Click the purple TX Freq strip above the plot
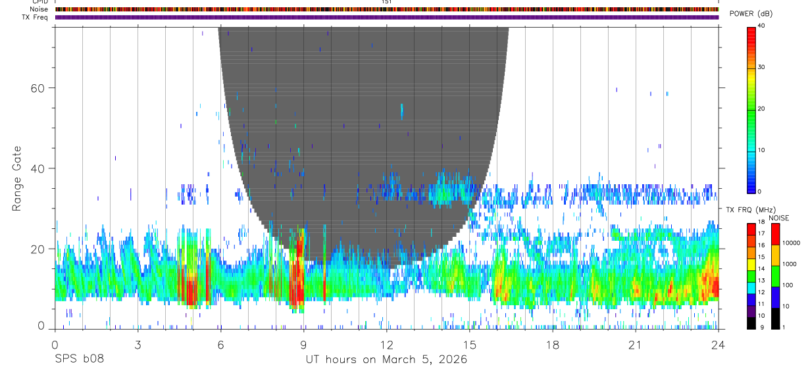Image resolution: width=808 pixels, height=373 pixels. click(x=387, y=17)
